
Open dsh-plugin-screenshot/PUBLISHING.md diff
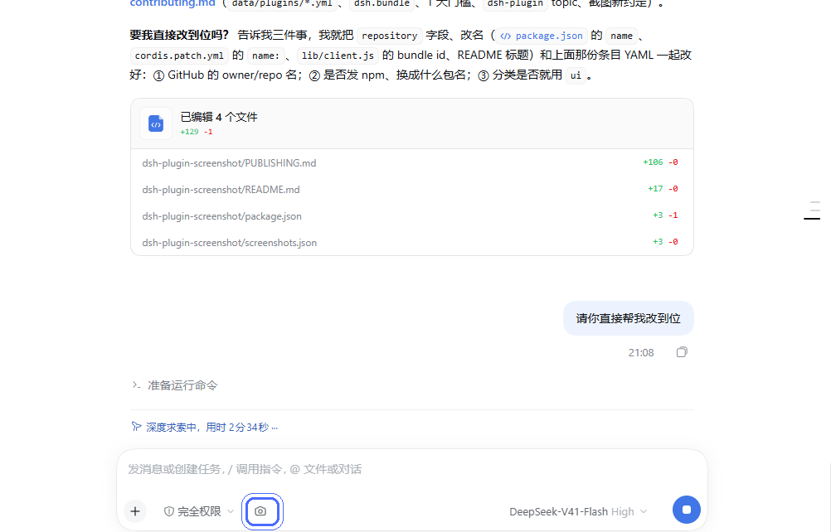tap(412, 163)
